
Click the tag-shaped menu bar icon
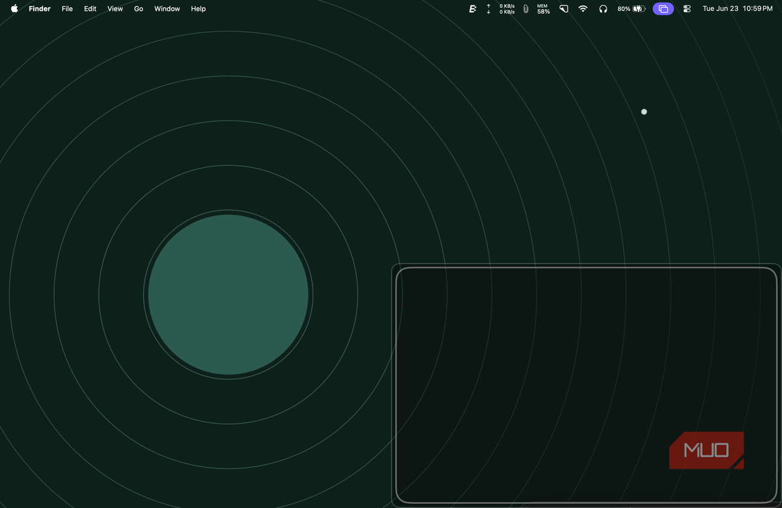tap(564, 8)
